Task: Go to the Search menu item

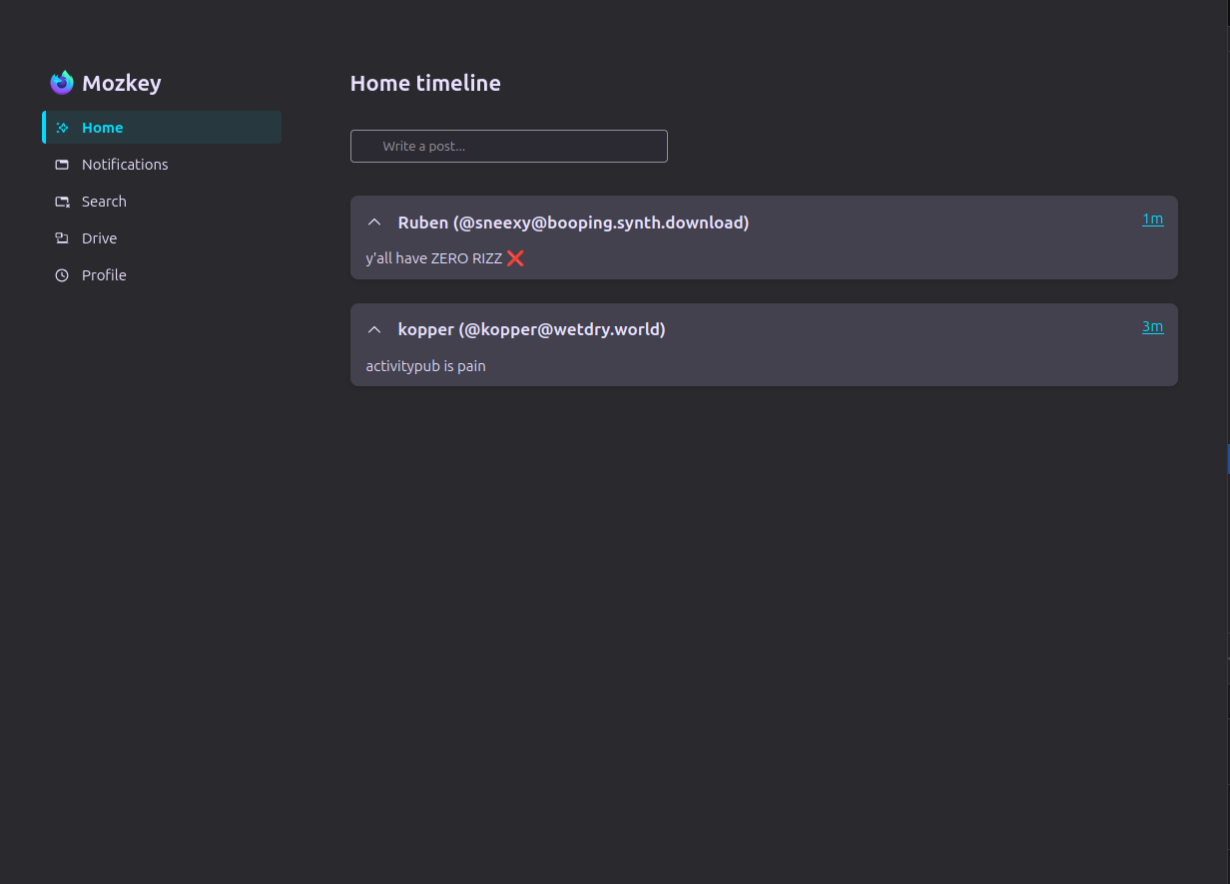Action: click(104, 202)
